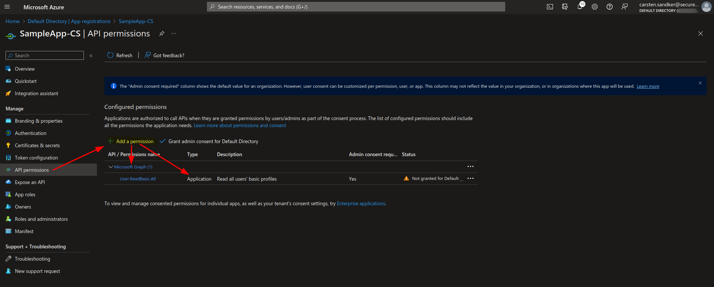
Task: Open the Enterprise applications link
Action: 361,204
